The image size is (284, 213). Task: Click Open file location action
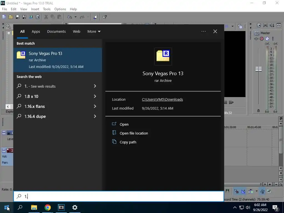134,133
